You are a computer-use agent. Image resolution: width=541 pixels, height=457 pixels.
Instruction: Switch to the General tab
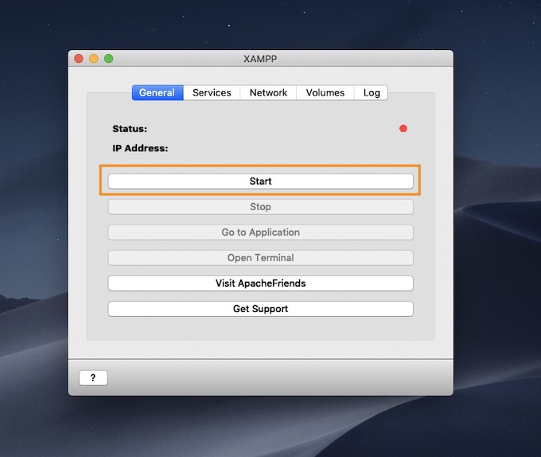coord(158,92)
